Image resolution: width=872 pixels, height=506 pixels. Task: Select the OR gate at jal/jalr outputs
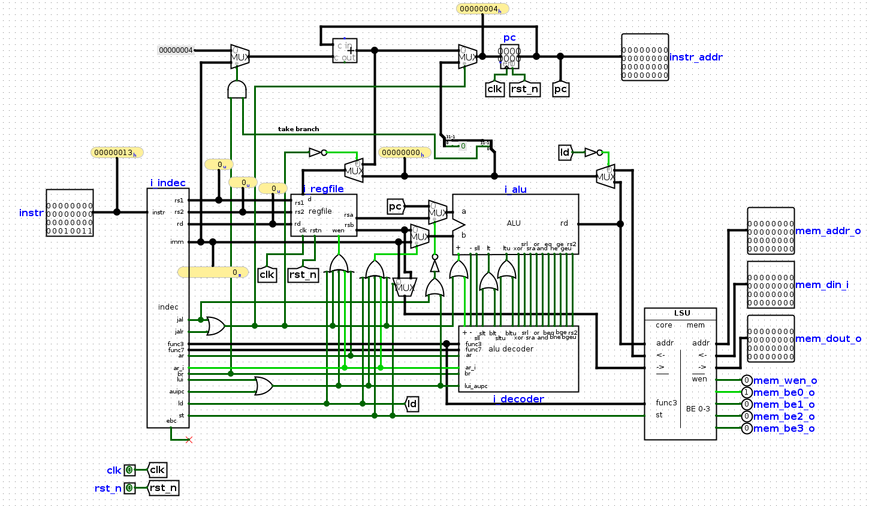pyautogui.click(x=216, y=326)
